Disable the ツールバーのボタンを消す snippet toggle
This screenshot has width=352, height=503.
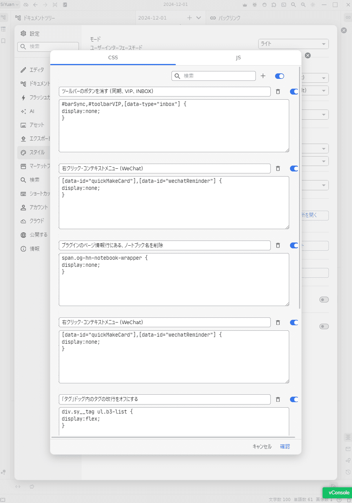[x=294, y=91]
